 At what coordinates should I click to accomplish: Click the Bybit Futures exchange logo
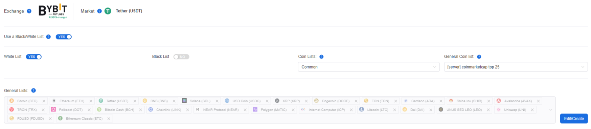[x=53, y=11]
